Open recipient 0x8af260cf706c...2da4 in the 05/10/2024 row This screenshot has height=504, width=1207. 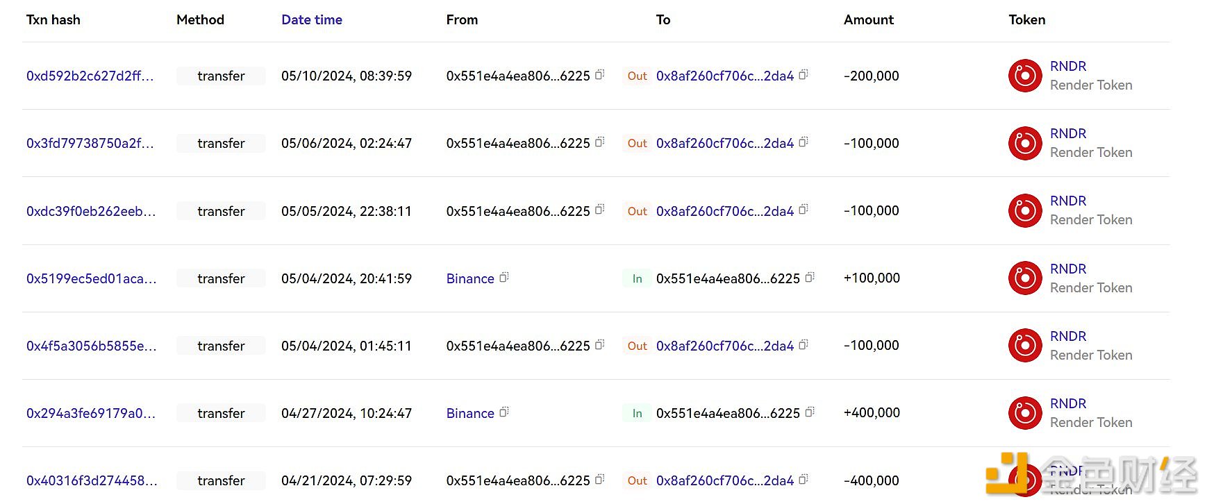[x=724, y=76]
